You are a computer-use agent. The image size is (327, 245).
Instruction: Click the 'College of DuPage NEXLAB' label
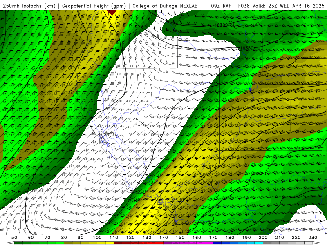click(x=165, y=6)
